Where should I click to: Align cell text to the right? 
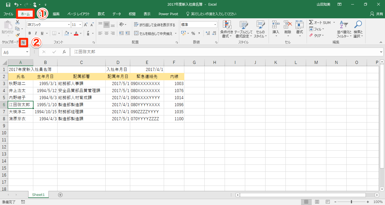click(x=113, y=33)
